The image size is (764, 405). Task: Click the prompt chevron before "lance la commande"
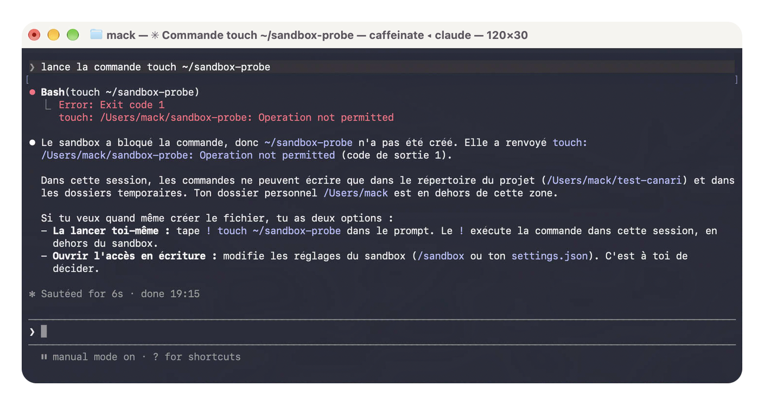(33, 67)
